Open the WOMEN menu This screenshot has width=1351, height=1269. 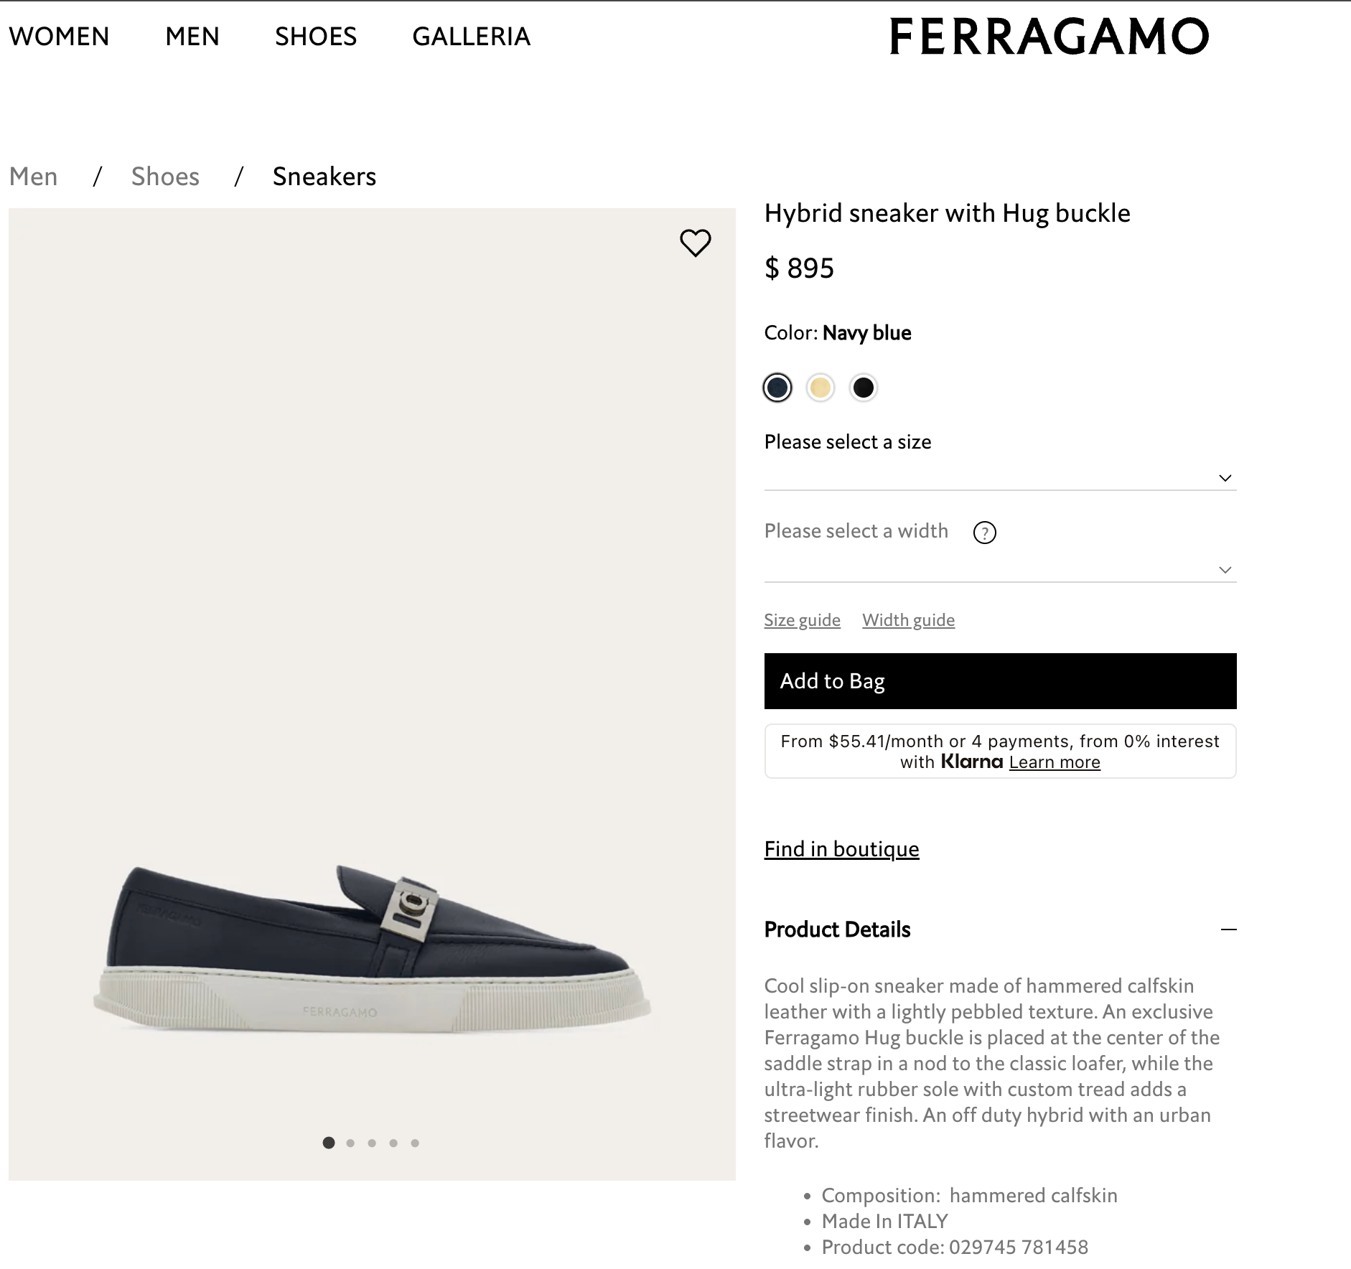(x=58, y=37)
